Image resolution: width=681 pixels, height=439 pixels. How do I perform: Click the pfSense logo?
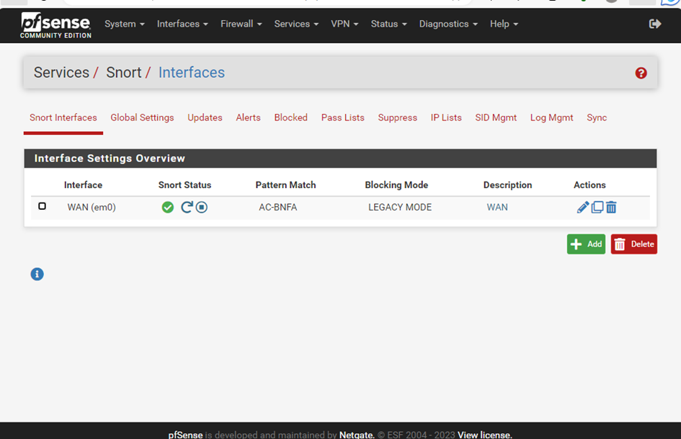[55, 24]
